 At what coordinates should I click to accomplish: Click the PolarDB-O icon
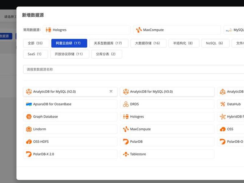click(223, 142)
